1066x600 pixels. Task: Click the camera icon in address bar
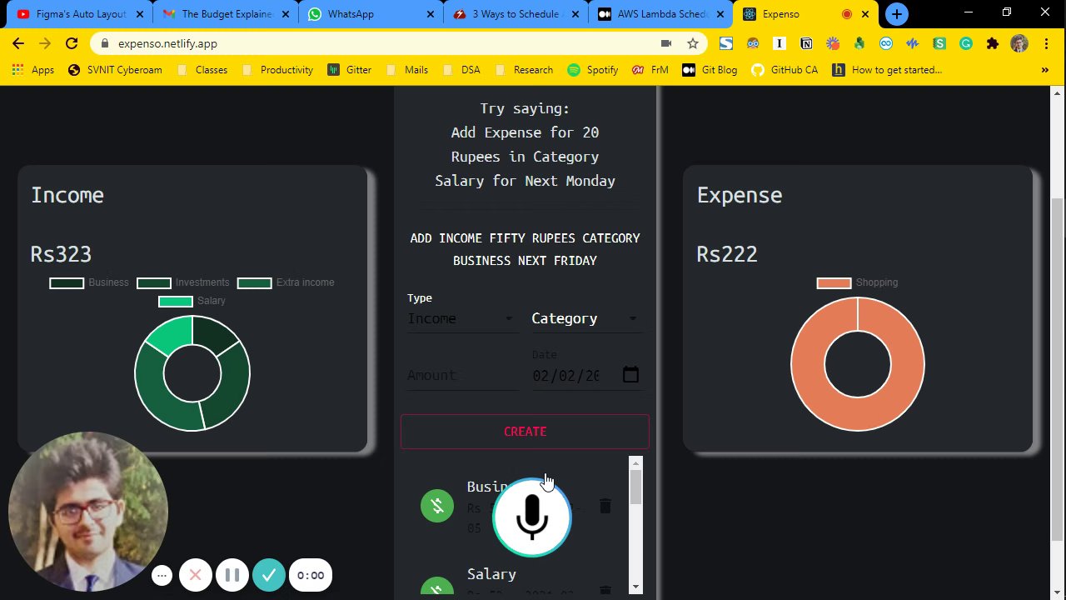tap(666, 43)
